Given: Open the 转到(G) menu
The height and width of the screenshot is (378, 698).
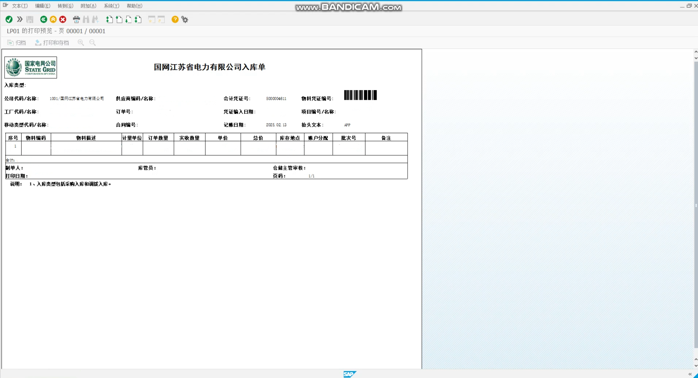Looking at the screenshot, I should click(x=65, y=6).
